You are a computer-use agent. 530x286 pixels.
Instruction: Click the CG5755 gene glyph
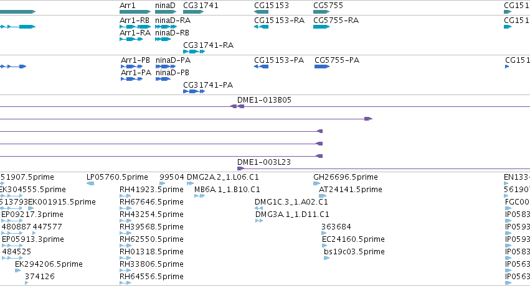(321, 12)
